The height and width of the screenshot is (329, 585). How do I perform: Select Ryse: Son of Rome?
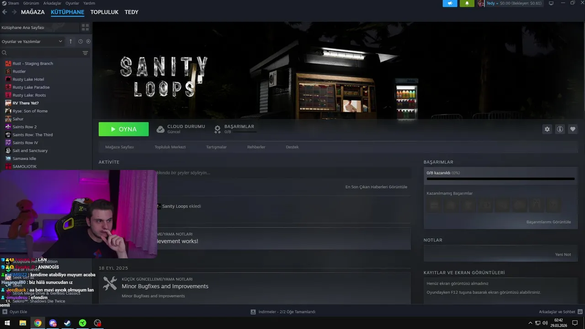click(x=30, y=111)
